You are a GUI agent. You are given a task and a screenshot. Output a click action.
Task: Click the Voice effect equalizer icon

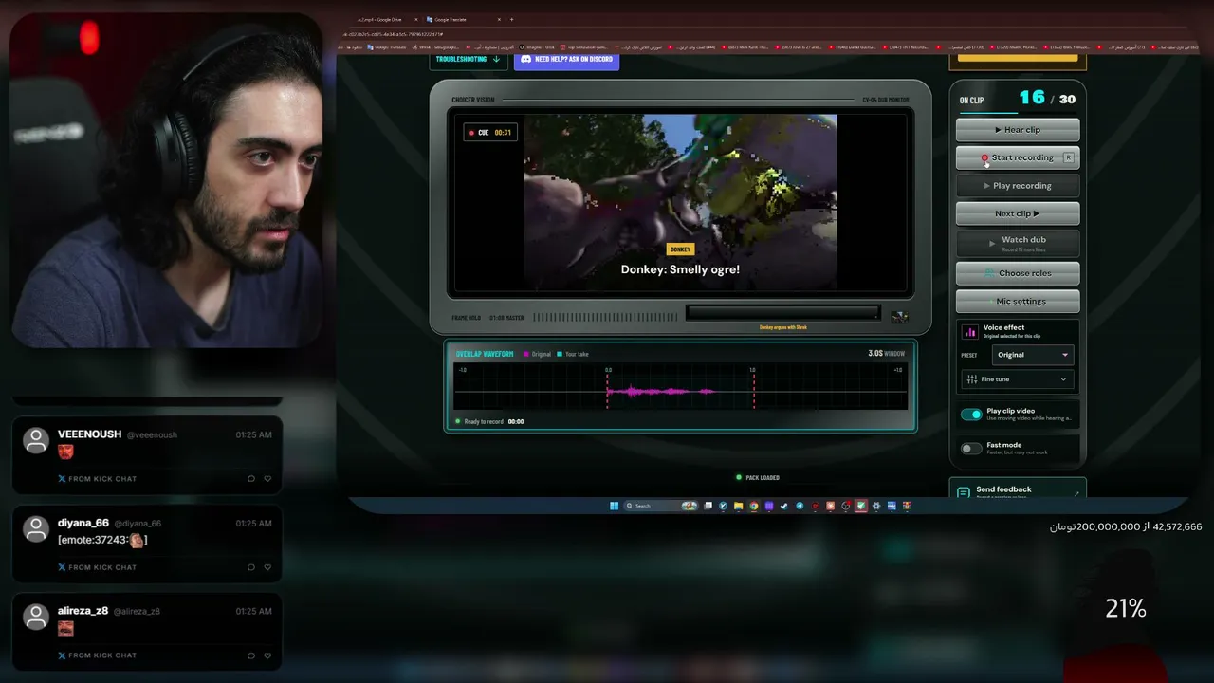tap(969, 332)
